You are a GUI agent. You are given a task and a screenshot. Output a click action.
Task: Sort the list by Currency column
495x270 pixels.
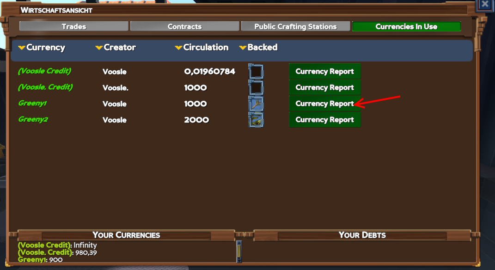[x=42, y=47]
